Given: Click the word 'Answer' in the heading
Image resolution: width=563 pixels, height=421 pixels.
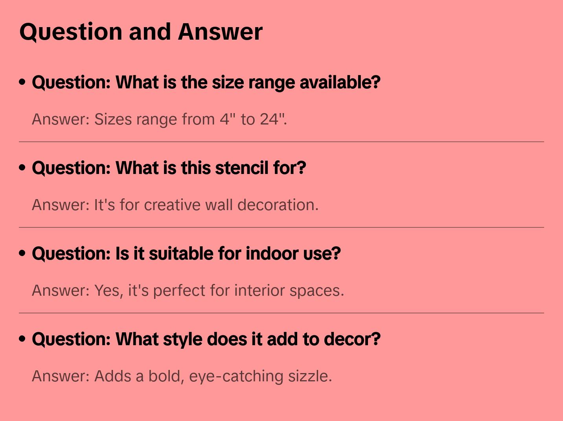Looking at the screenshot, I should click(220, 31).
